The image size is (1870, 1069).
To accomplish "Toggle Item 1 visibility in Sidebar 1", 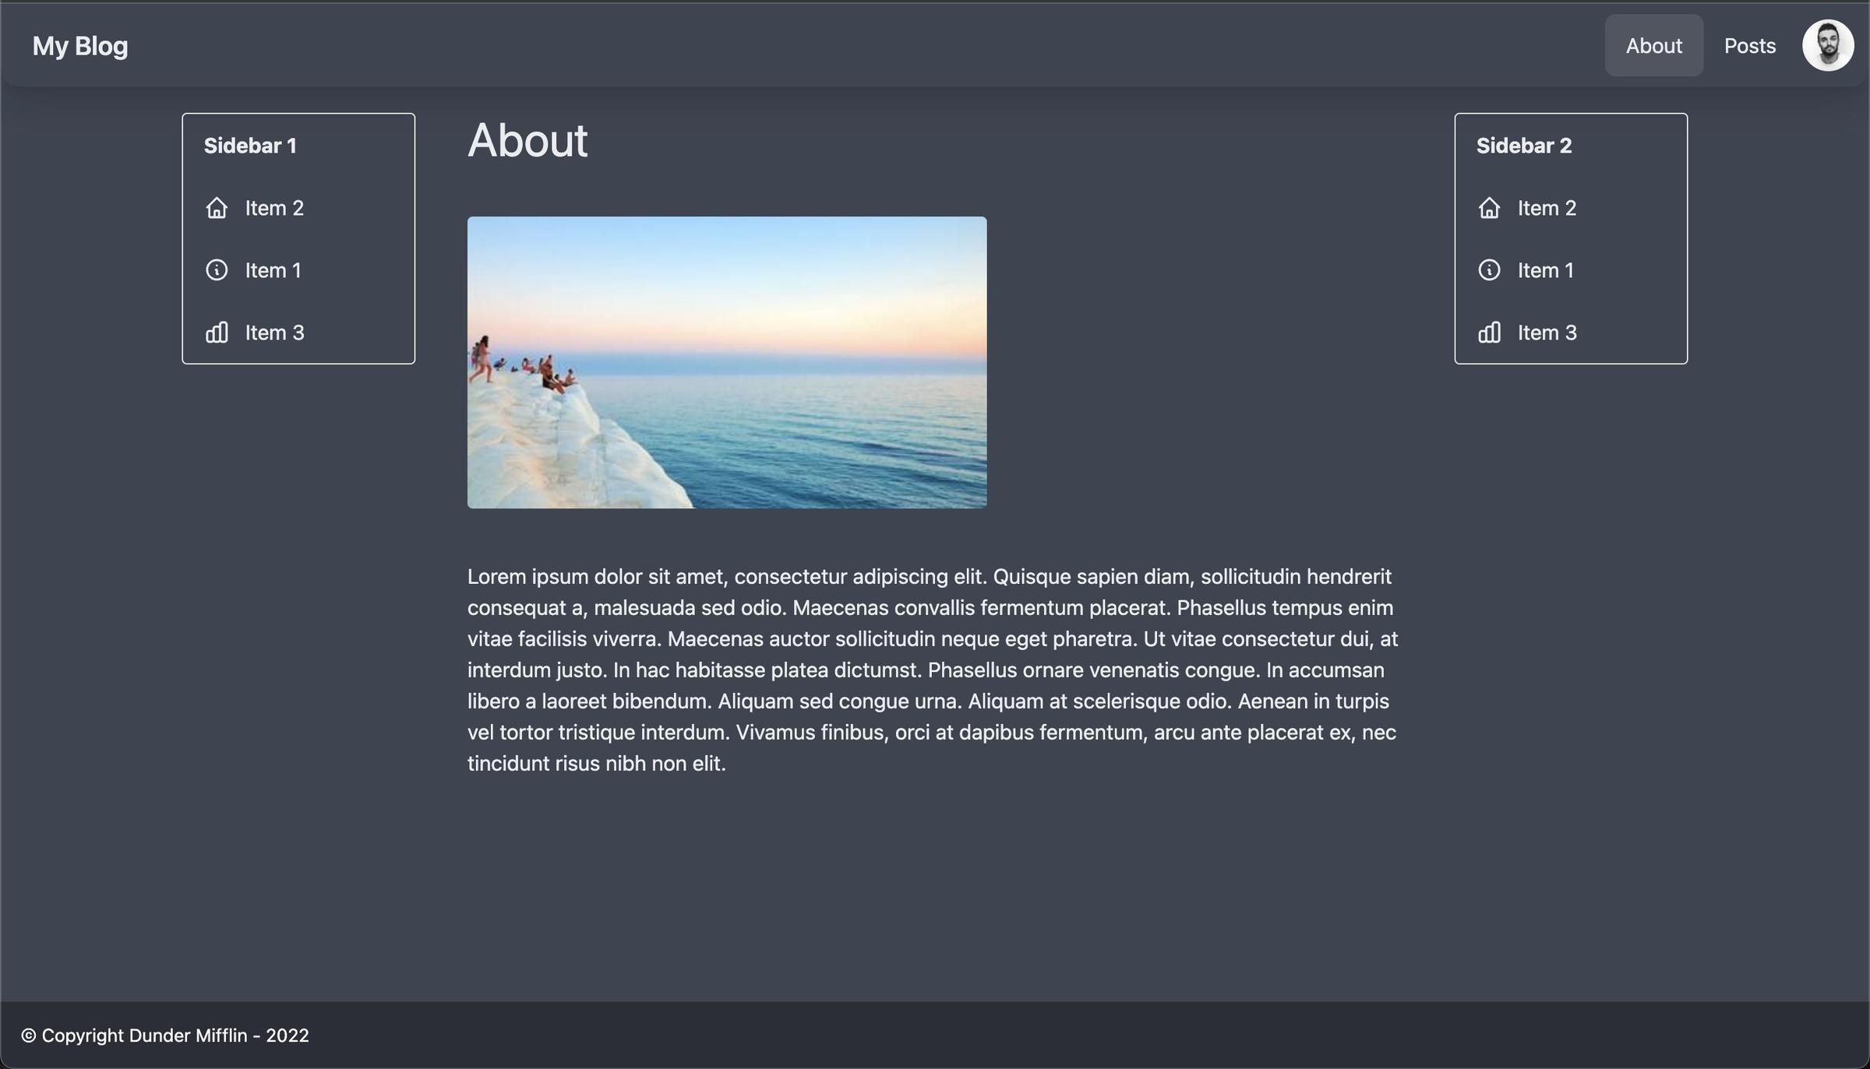I will tap(272, 269).
